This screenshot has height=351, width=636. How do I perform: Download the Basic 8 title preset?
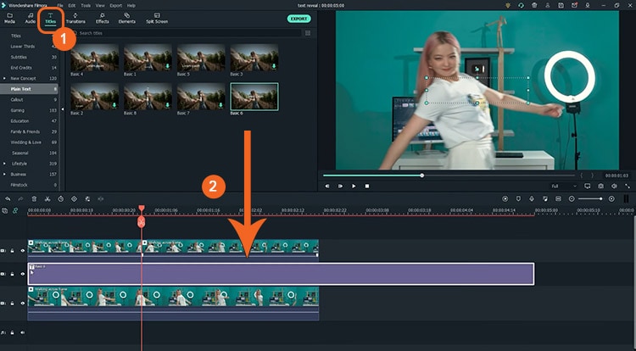167,105
